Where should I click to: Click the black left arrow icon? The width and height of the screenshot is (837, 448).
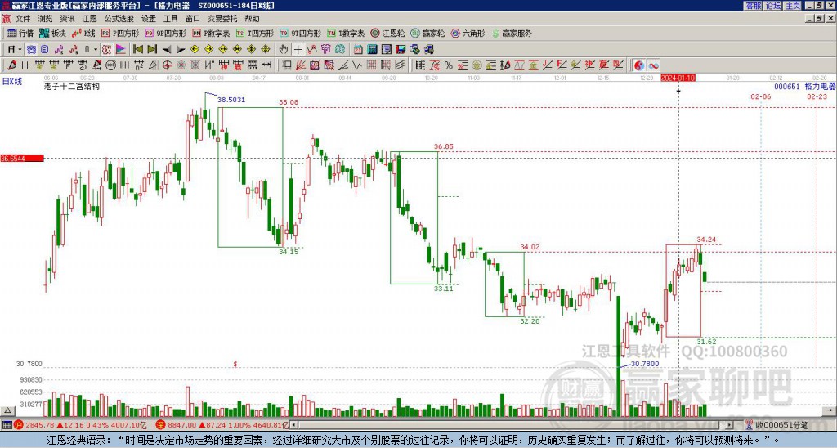pyautogui.click(x=167, y=50)
